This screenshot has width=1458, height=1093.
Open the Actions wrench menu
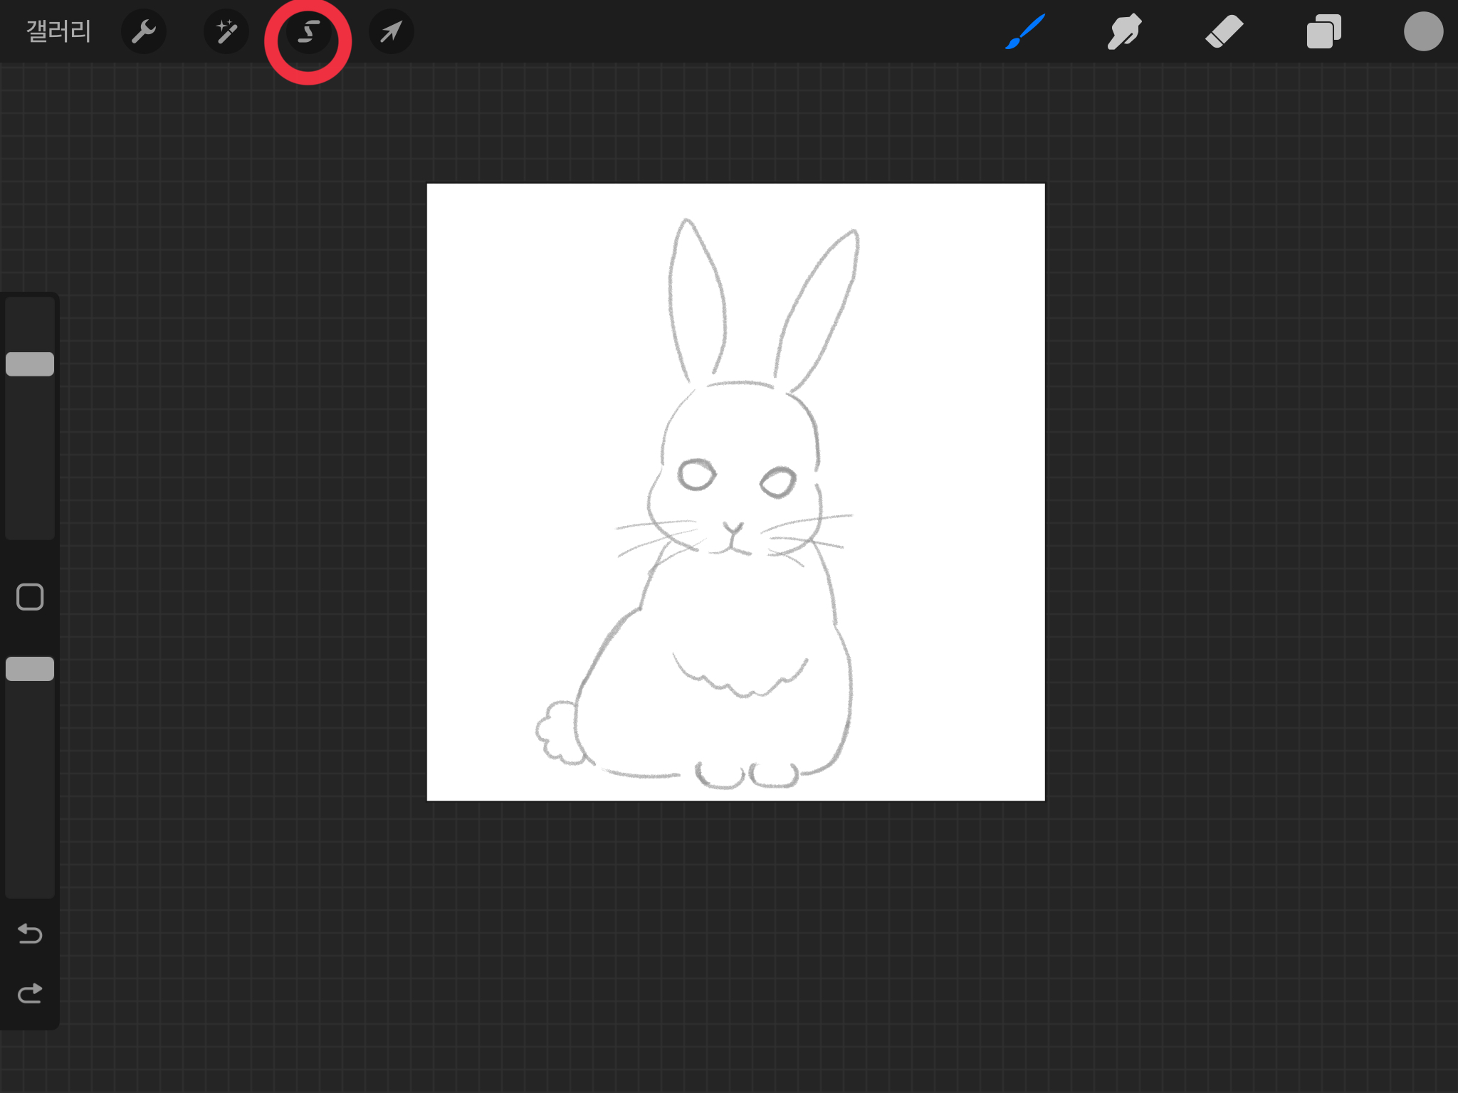pyautogui.click(x=143, y=31)
